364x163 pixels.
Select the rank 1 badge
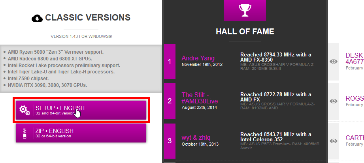[x=170, y=62]
